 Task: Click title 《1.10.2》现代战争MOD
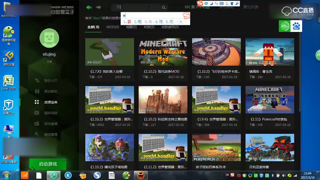[x=161, y=71]
